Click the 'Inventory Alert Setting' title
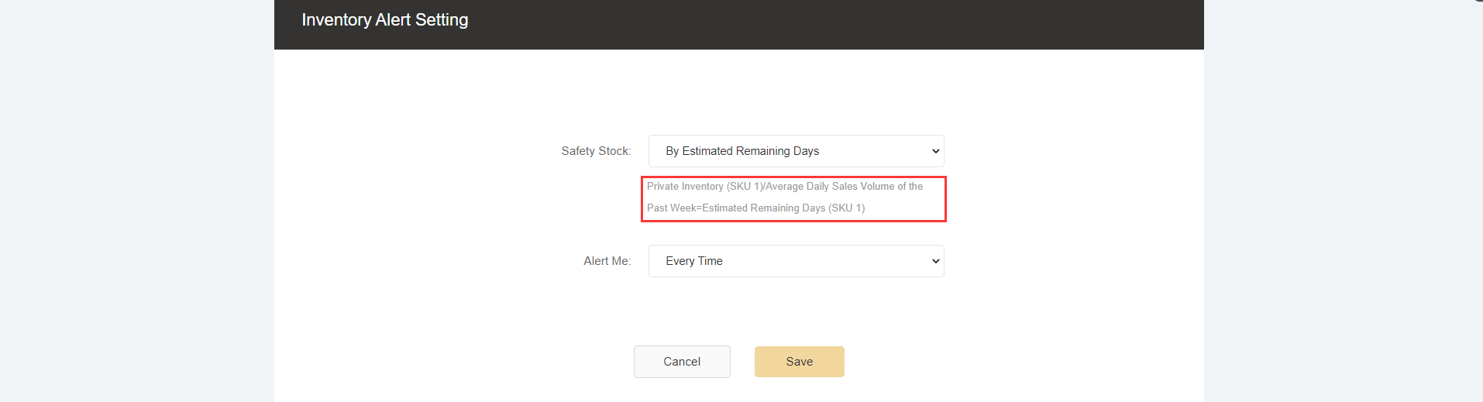1483x402 pixels. pyautogui.click(x=385, y=20)
